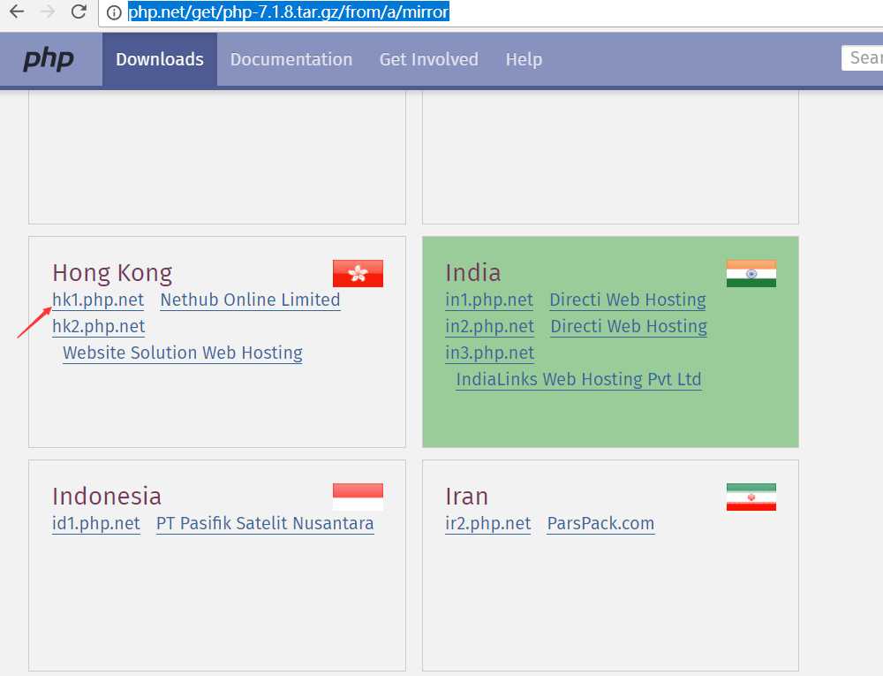The image size is (883, 676).
Task: Click the address bar URL
Action: pos(289,11)
